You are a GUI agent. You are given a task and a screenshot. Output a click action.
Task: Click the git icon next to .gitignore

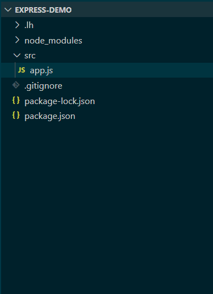(16, 85)
